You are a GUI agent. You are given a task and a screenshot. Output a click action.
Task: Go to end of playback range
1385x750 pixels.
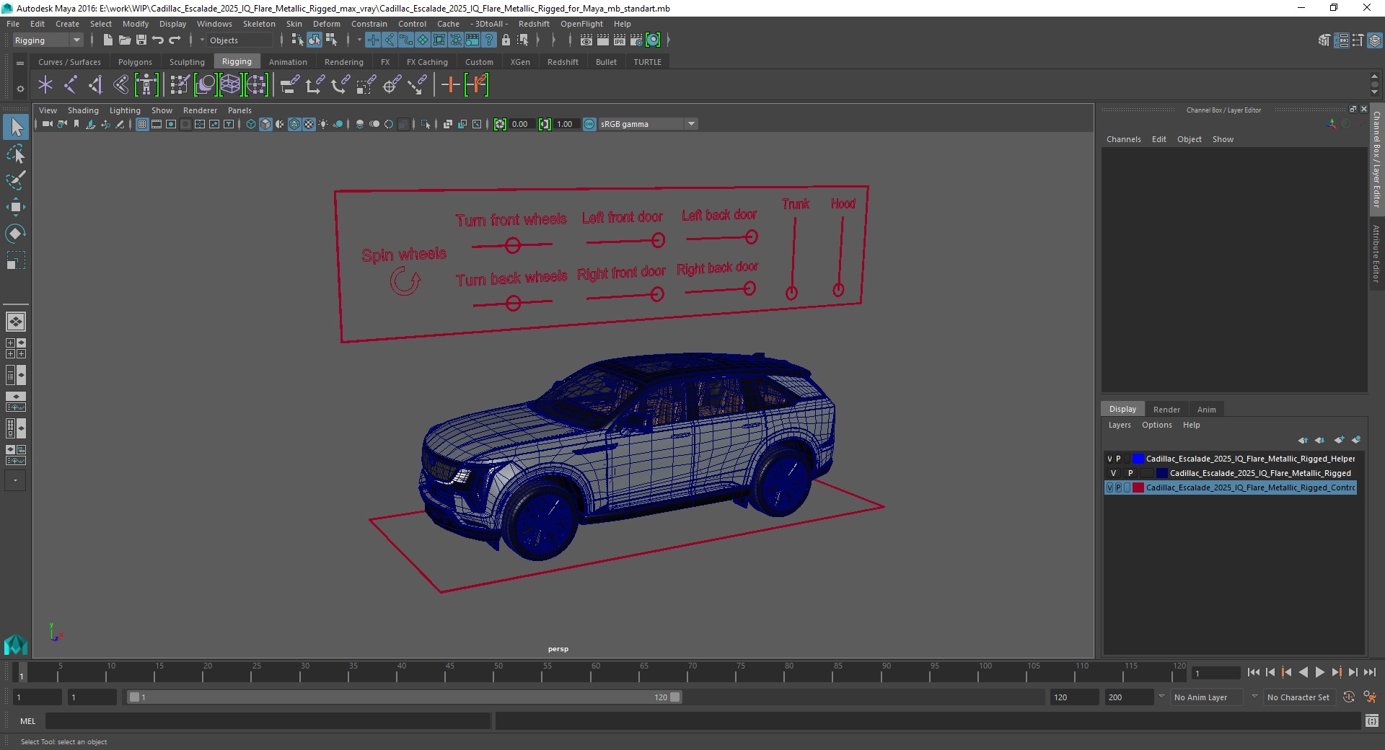pyautogui.click(x=1370, y=672)
